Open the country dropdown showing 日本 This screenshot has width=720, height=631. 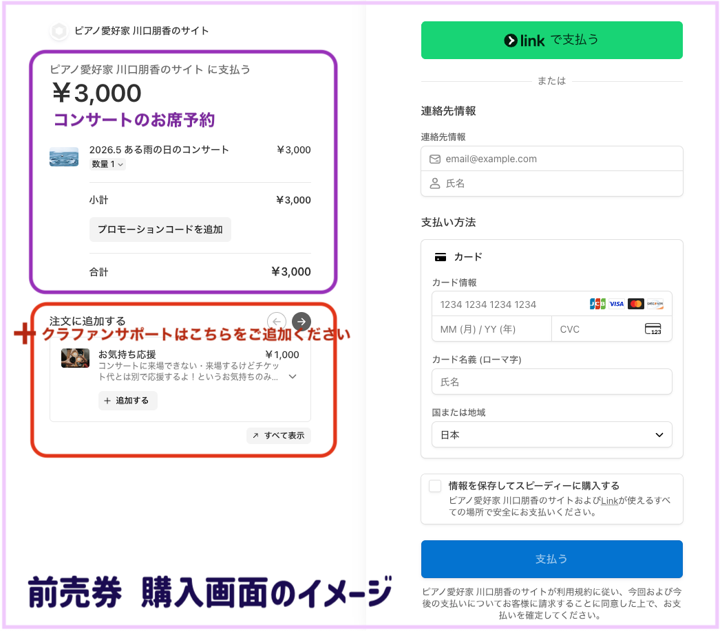point(551,435)
